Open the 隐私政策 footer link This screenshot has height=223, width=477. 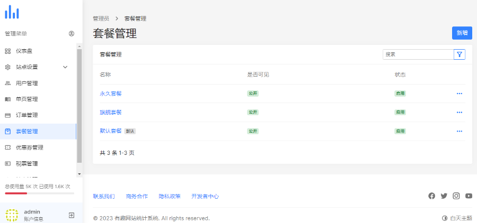coord(170,196)
